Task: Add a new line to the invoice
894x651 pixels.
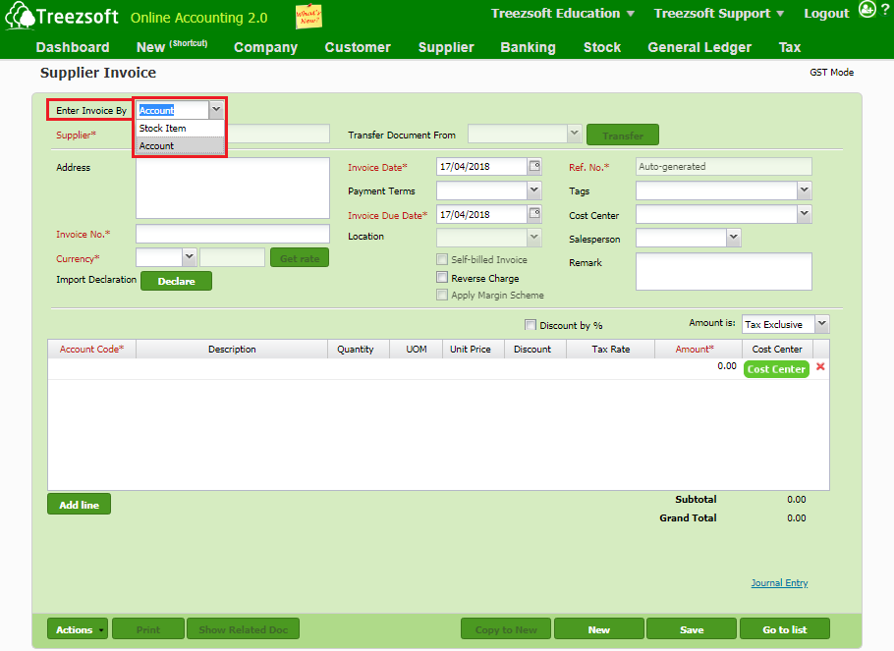Action: click(79, 505)
